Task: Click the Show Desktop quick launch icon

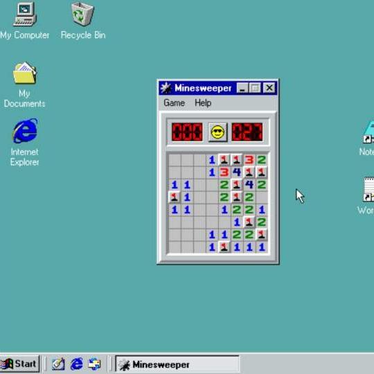Action: 58,364
